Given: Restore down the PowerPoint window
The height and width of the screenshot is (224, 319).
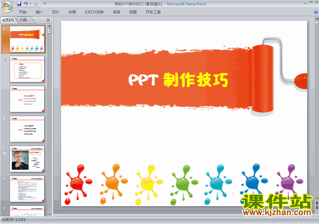Looking at the screenshot, I should 311,2.
